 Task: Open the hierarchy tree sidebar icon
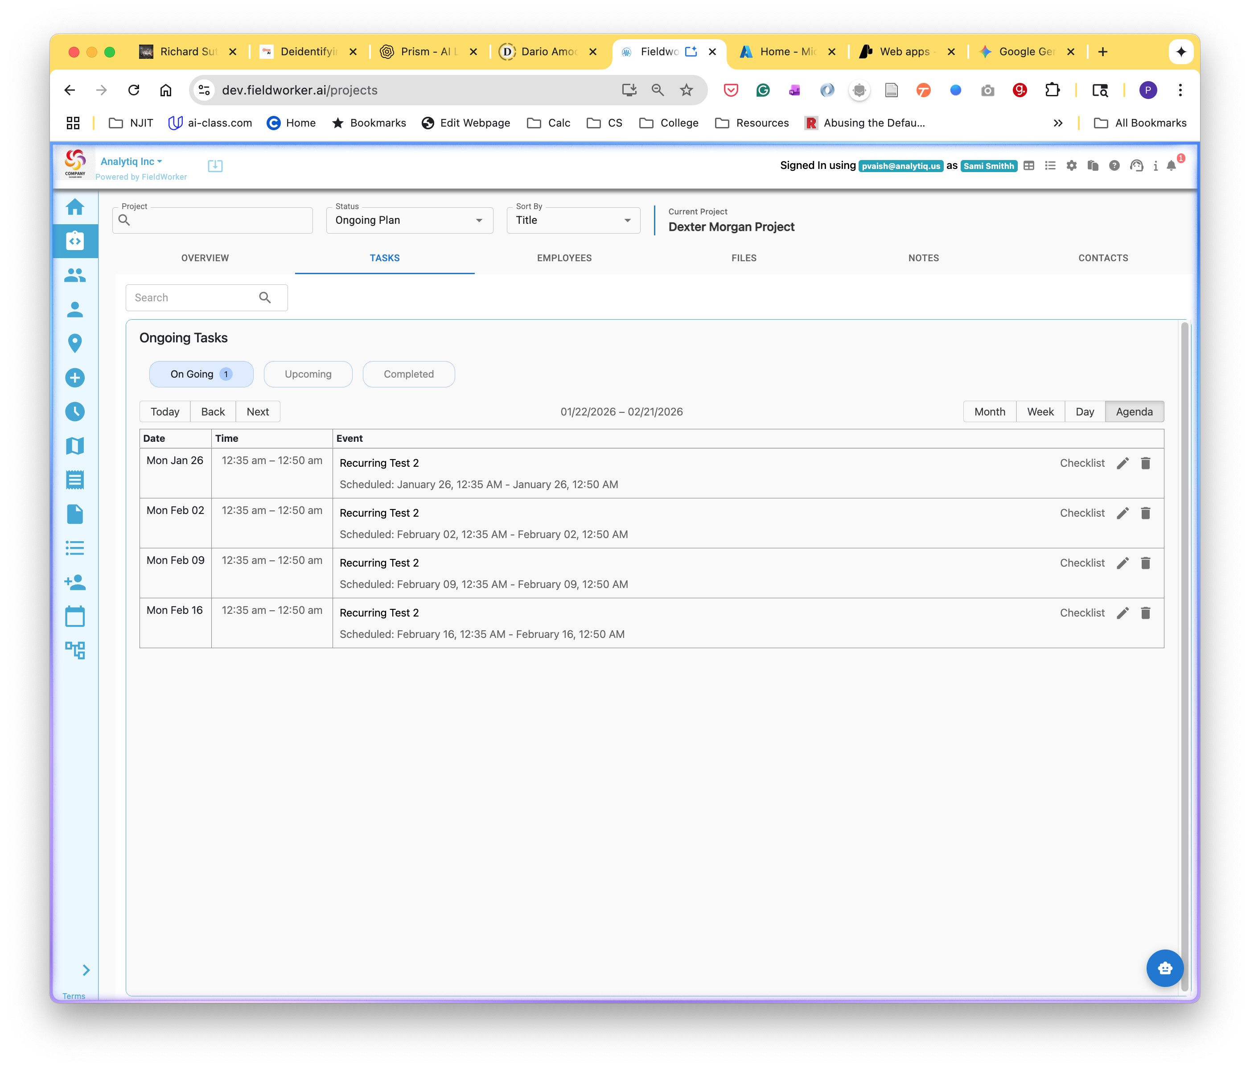click(75, 650)
